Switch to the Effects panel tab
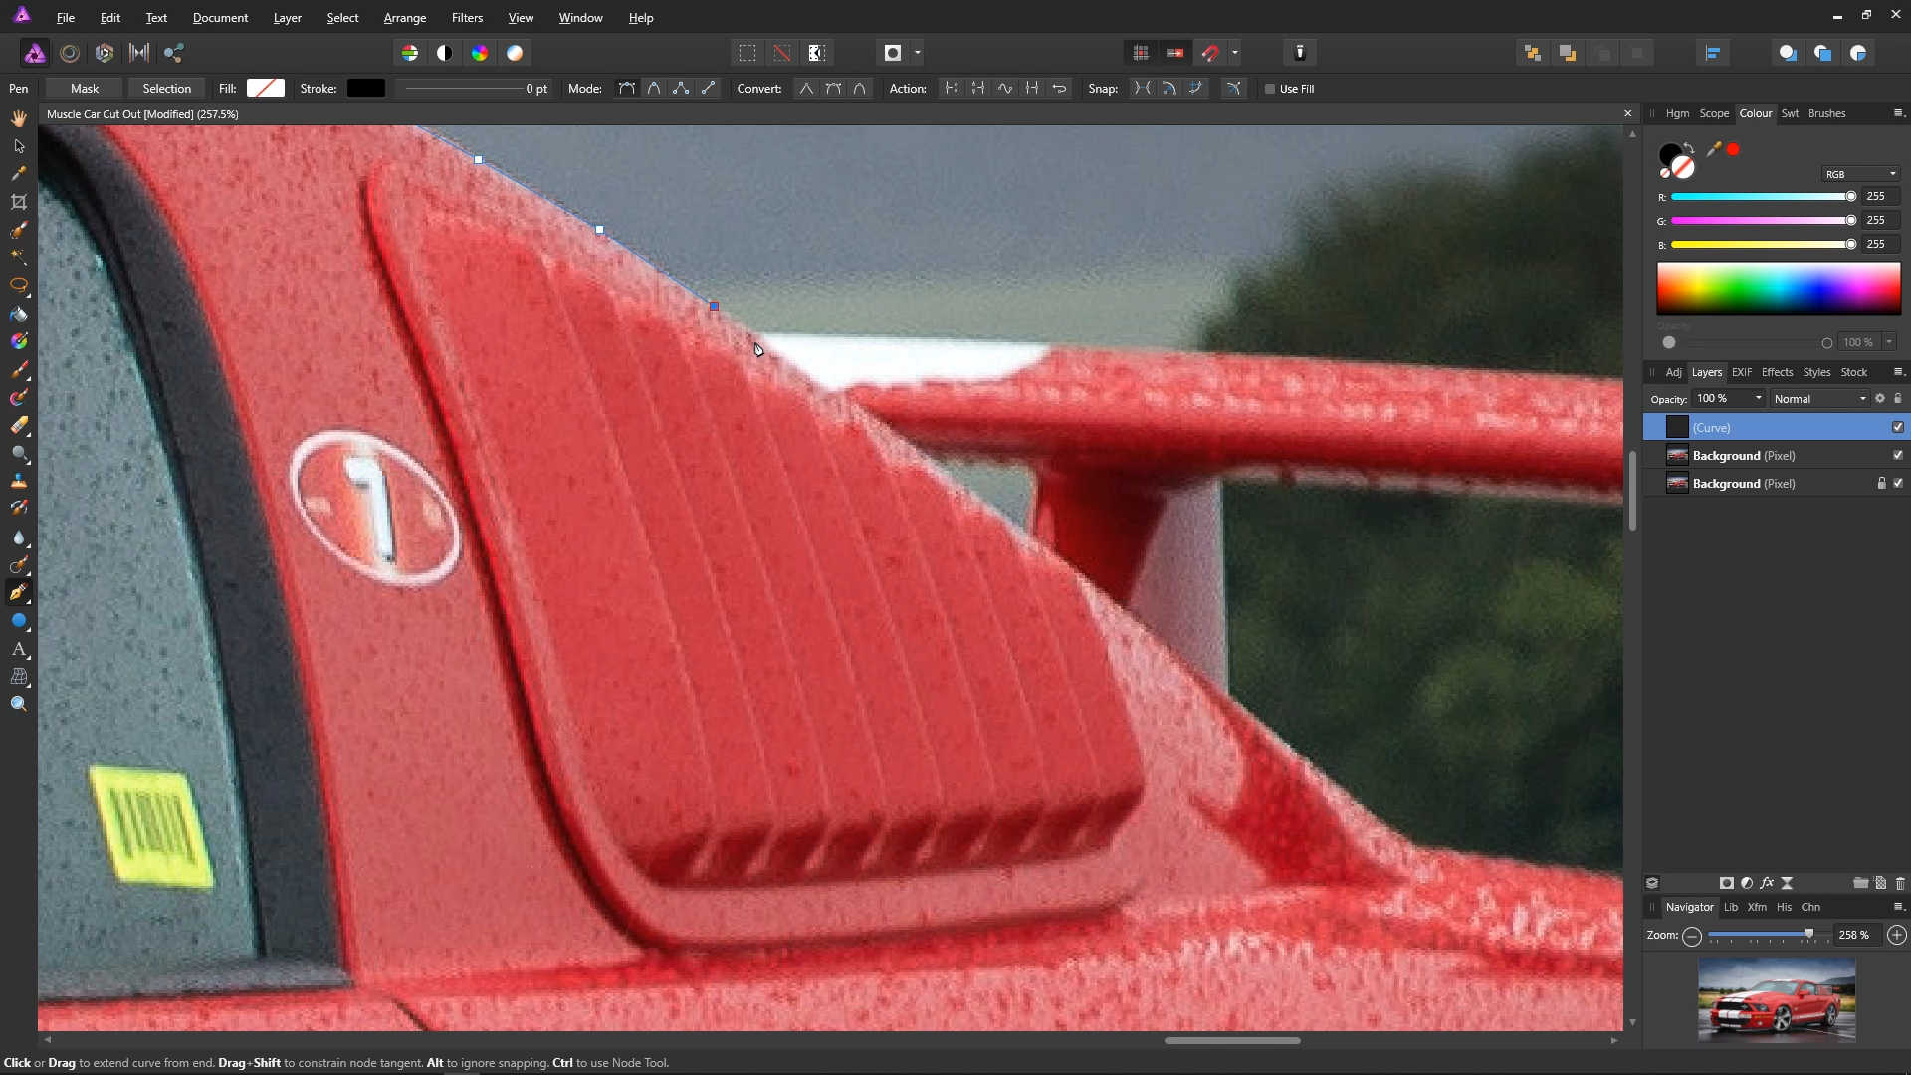 click(1777, 372)
